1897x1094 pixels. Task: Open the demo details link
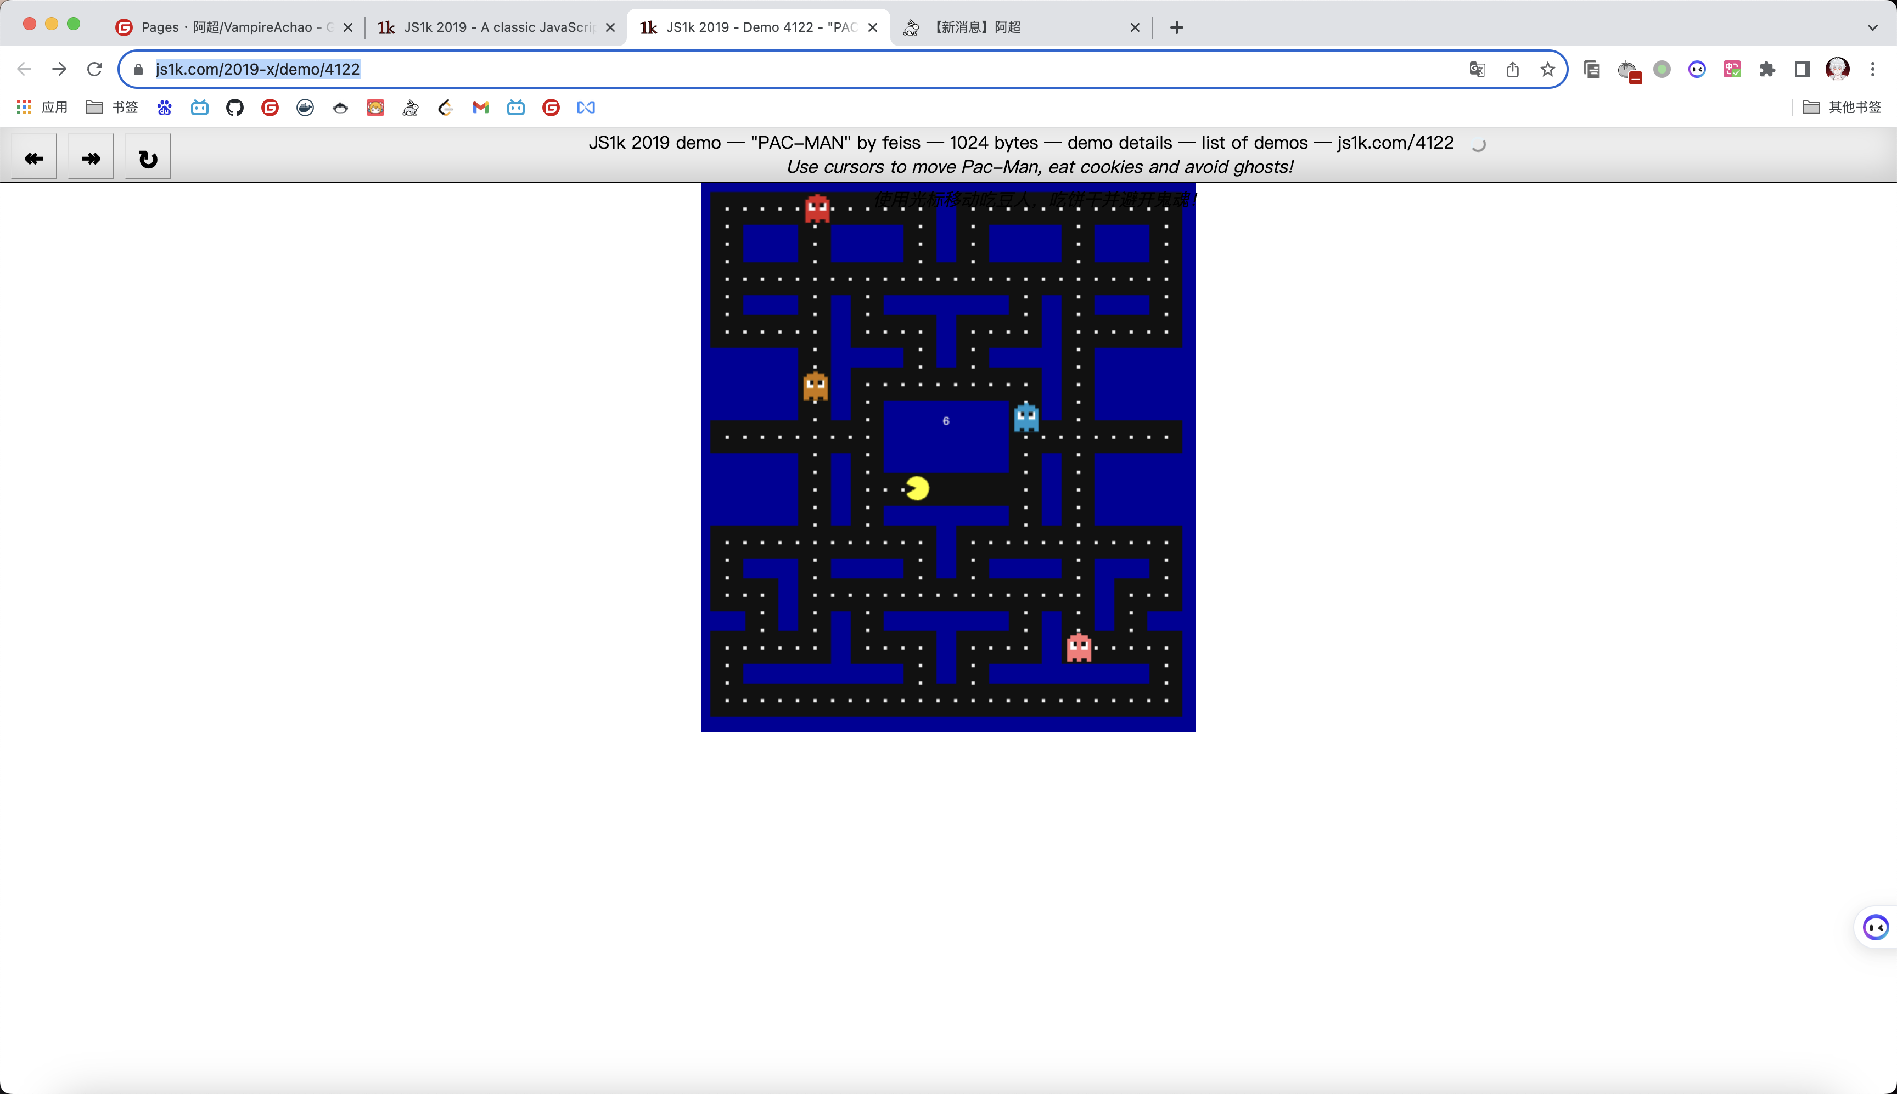(x=1119, y=142)
